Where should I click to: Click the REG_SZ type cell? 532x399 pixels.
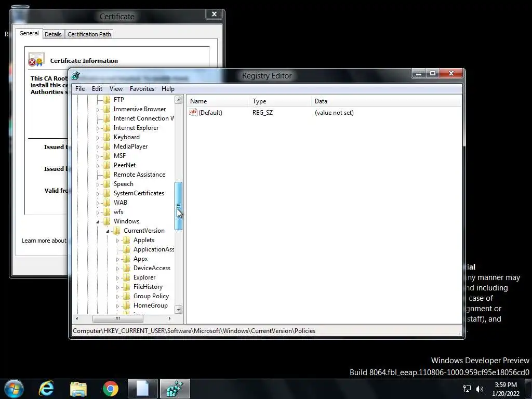click(x=262, y=113)
